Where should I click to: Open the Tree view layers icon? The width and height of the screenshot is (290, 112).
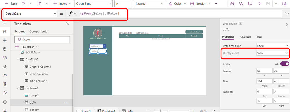click(5, 32)
